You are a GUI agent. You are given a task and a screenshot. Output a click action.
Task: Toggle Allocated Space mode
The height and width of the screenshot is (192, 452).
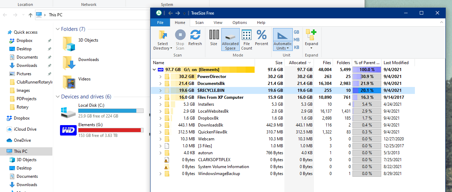pyautogui.click(x=230, y=40)
